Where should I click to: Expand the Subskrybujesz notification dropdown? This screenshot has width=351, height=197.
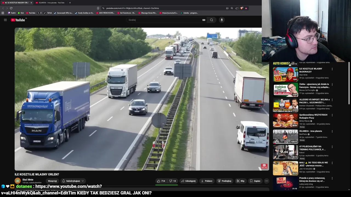[x=73, y=181]
